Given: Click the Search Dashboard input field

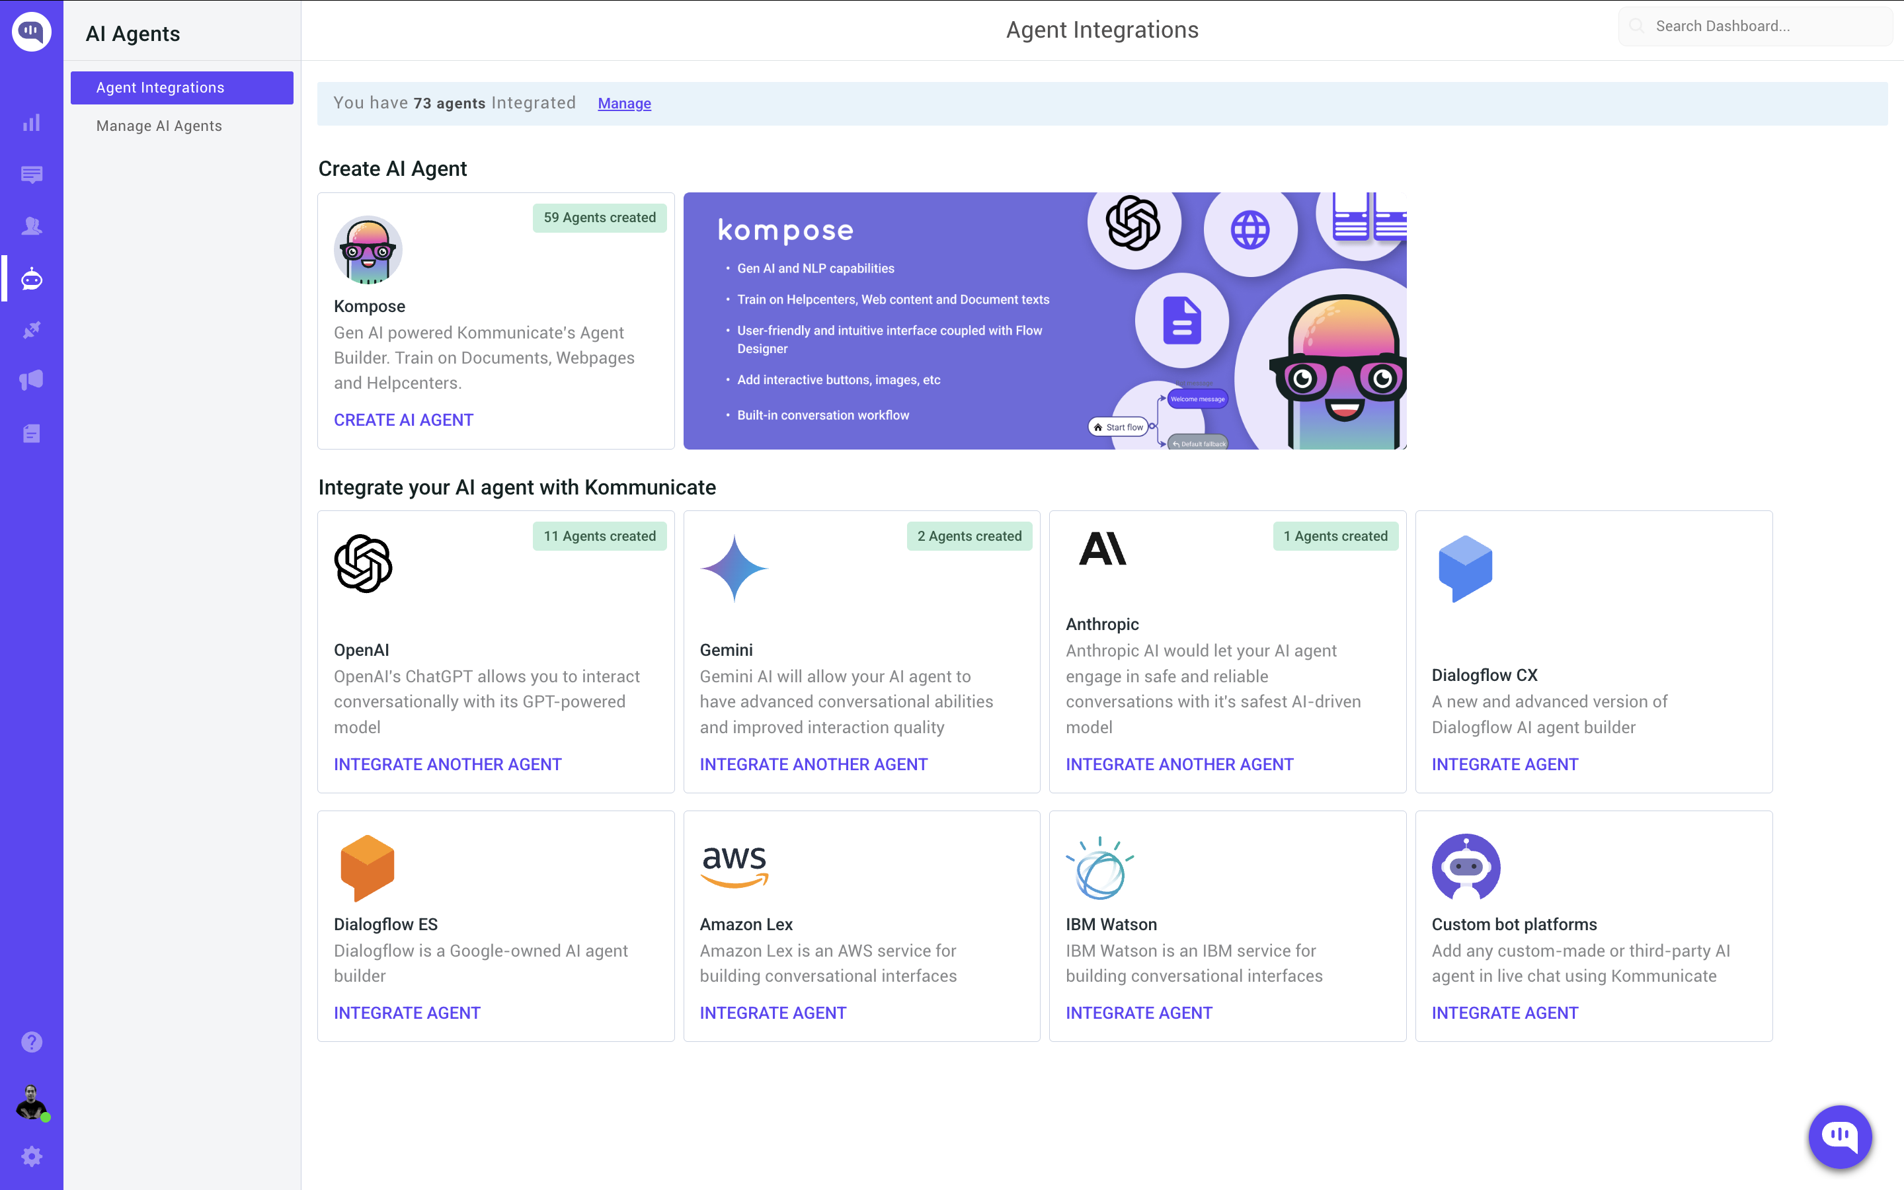Looking at the screenshot, I should (x=1763, y=26).
